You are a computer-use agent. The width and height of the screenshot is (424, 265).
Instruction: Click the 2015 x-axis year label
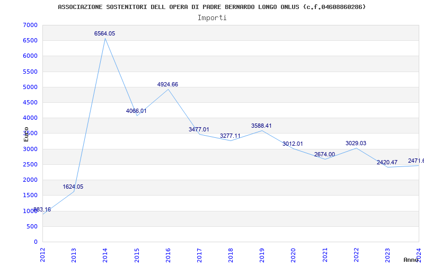(x=137, y=255)
